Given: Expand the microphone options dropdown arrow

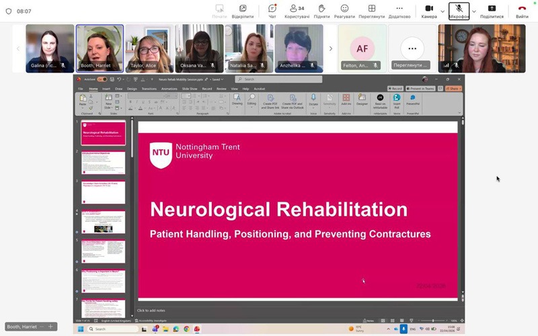Looking at the screenshot, I should click(x=474, y=11).
